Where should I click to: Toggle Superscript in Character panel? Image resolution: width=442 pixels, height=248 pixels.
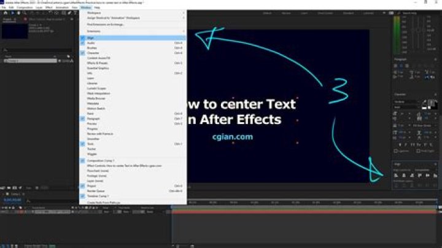(425, 145)
